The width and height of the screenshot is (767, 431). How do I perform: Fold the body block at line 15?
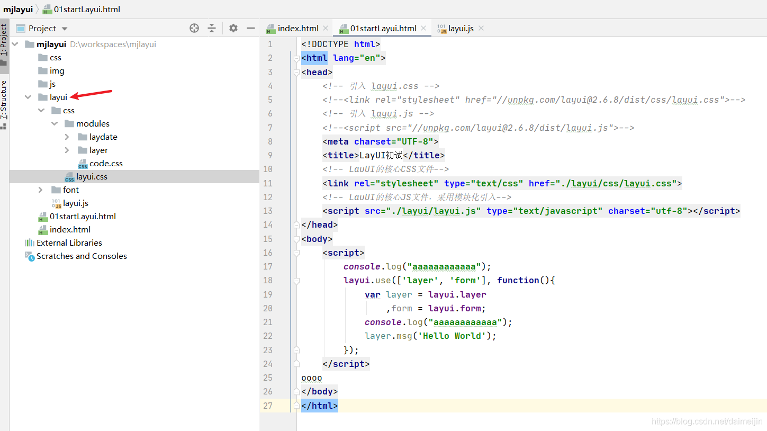pos(296,239)
